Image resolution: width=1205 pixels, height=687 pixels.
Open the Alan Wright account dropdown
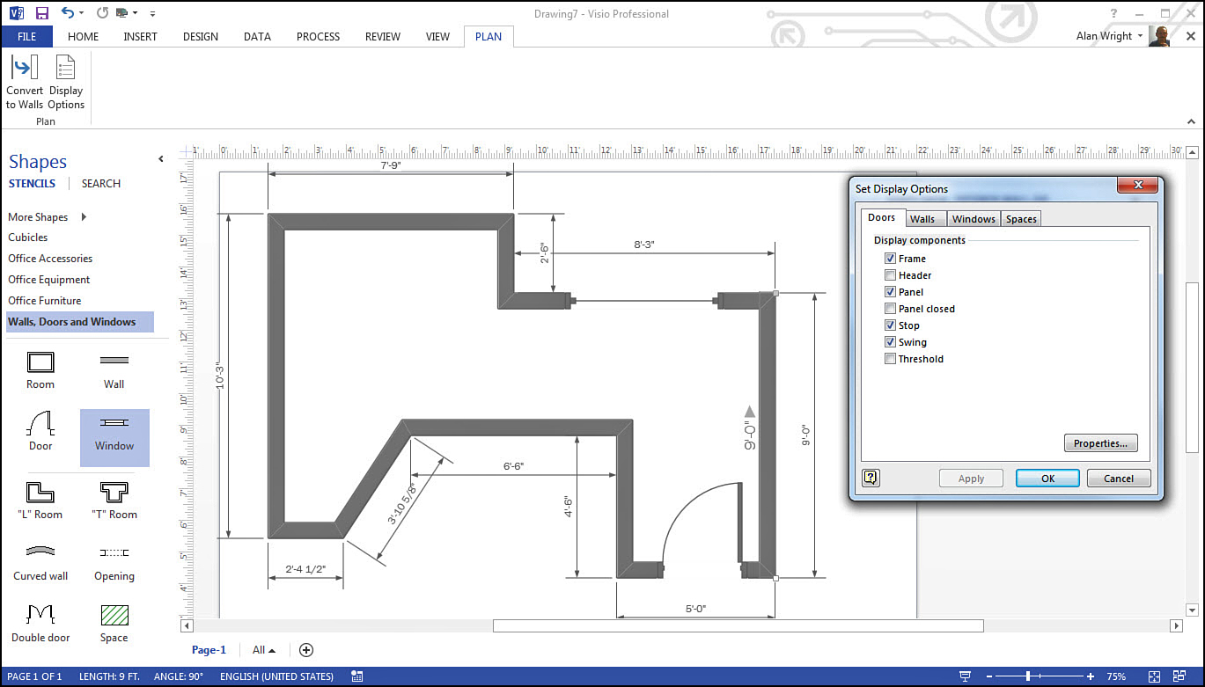[1142, 36]
